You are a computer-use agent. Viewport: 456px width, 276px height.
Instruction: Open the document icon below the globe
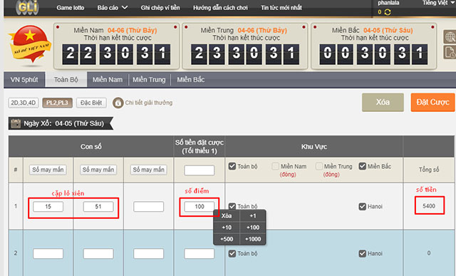tap(450, 52)
